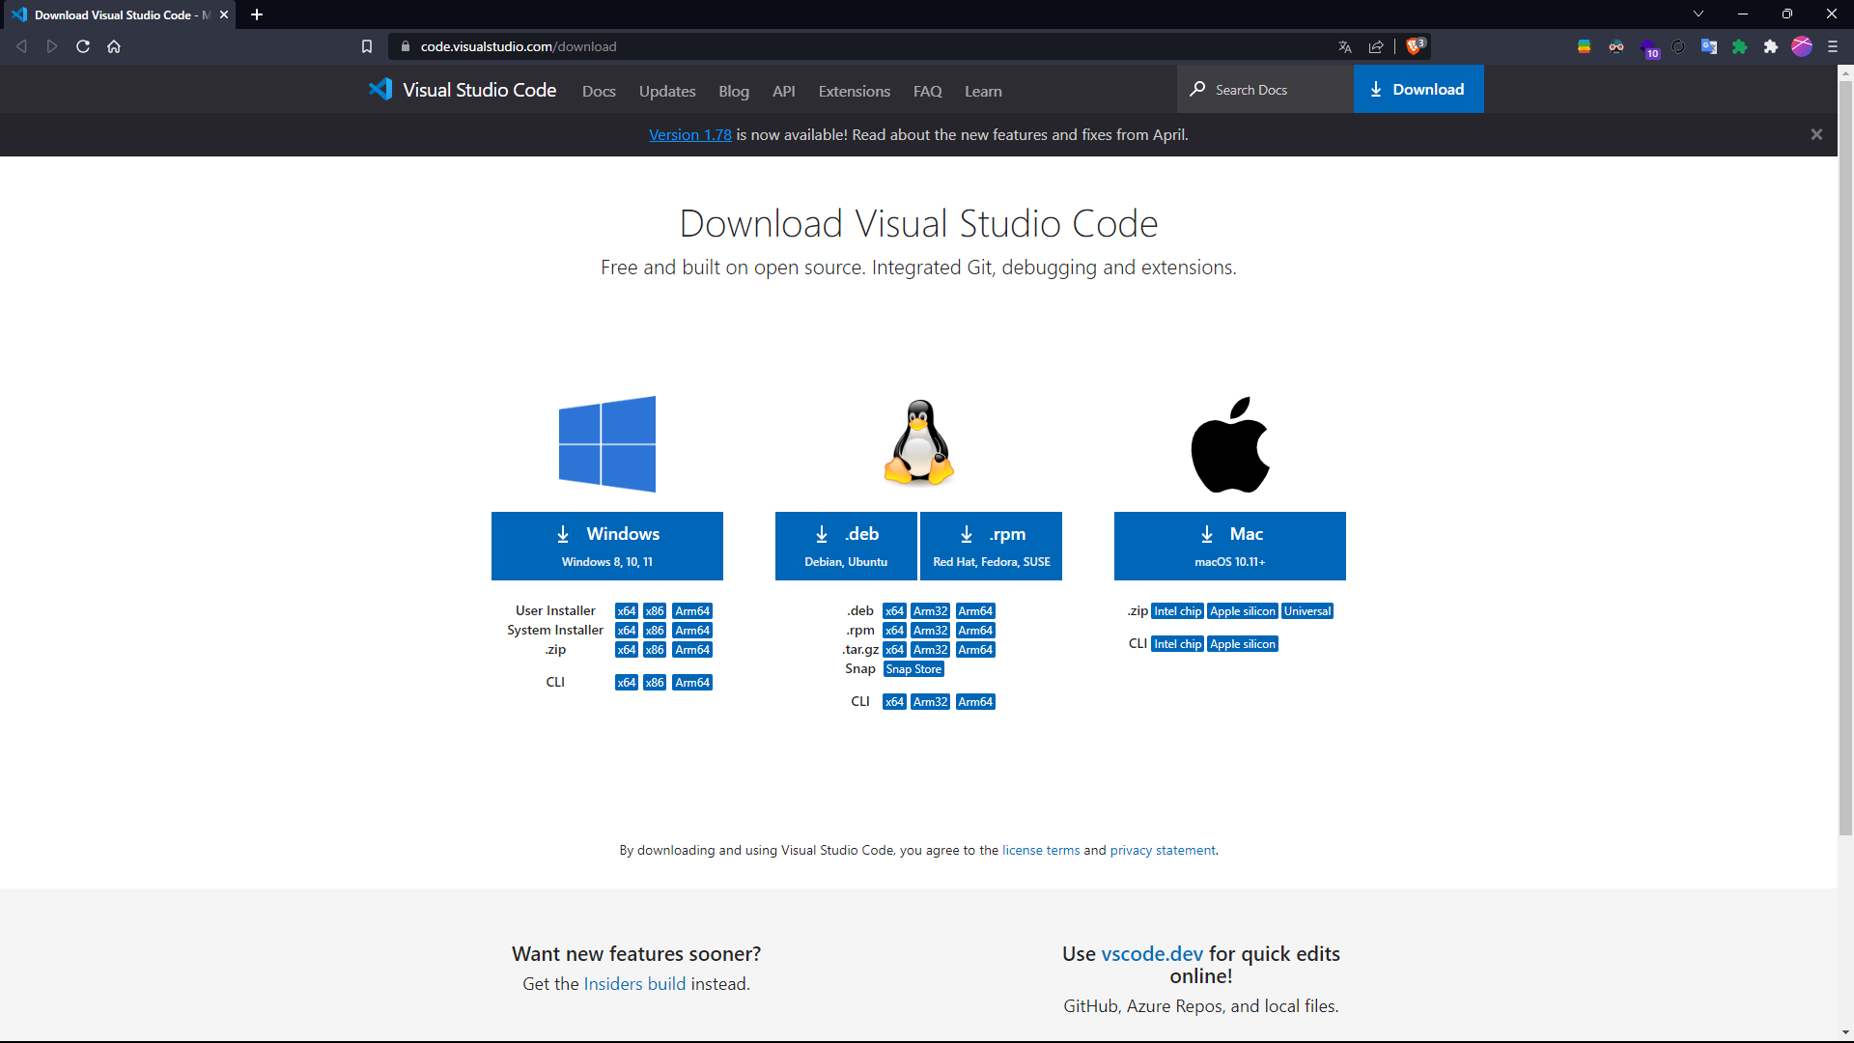This screenshot has width=1854, height=1043.
Task: Open the extensions puzzle piece icon
Action: (x=1771, y=45)
